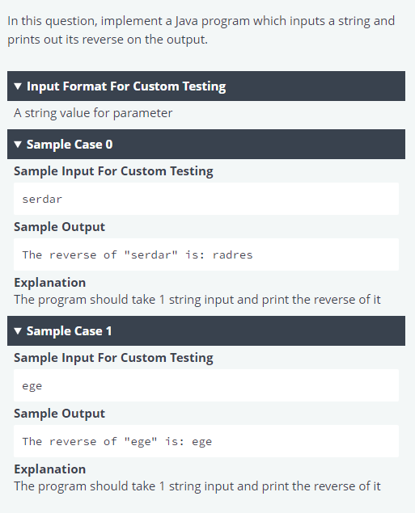Collapse Sample Case 1 using its triangle arrow
Screen dimensions: 415x513
[18, 331]
